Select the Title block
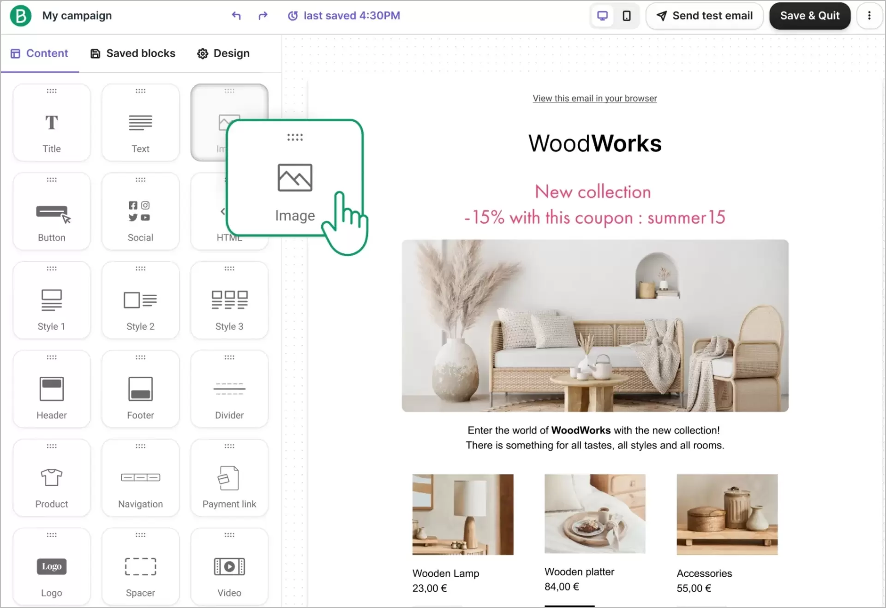 click(51, 122)
